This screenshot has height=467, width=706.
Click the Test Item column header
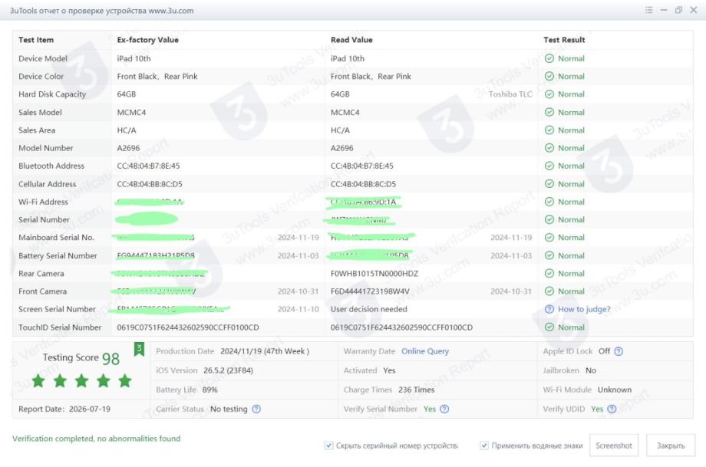[x=36, y=40]
